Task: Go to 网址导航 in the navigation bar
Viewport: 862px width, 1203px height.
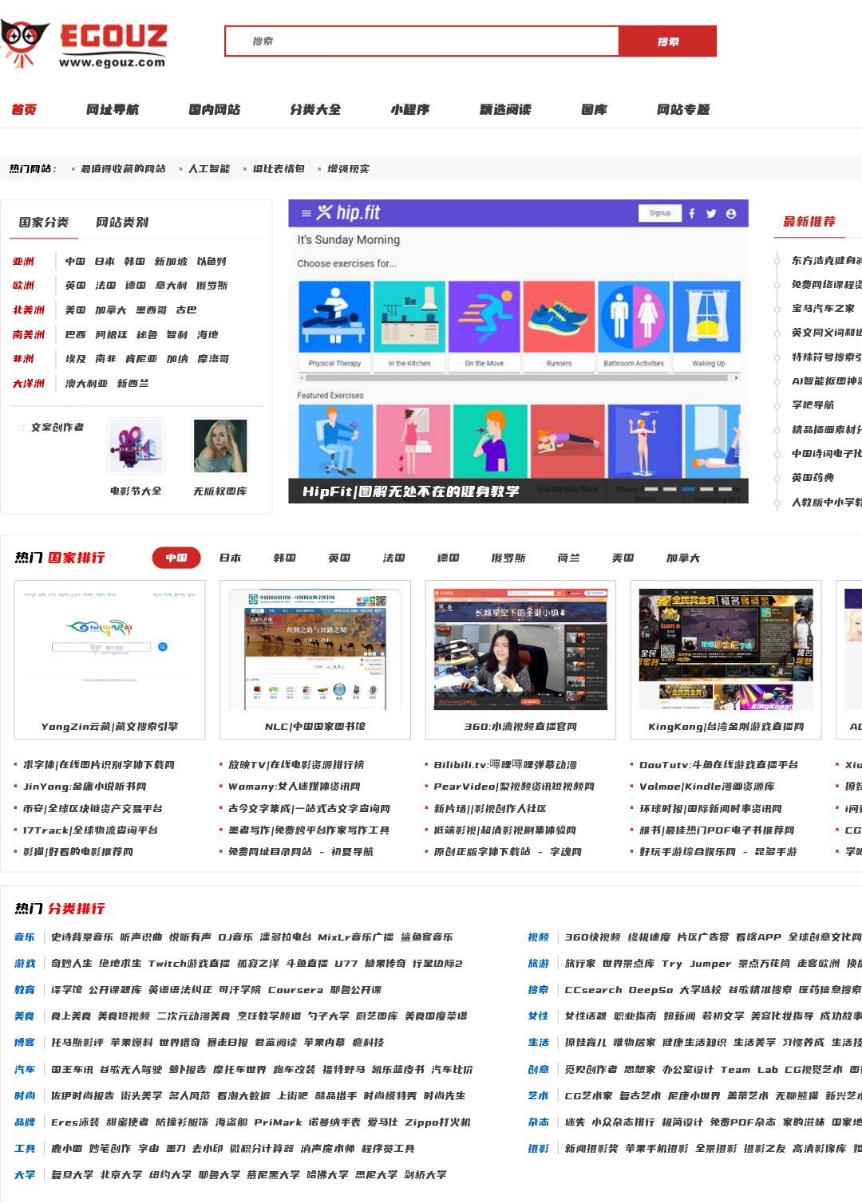Action: 113,109
